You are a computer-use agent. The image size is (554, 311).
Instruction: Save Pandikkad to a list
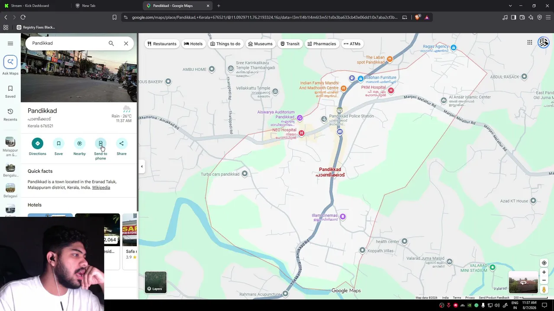point(58,146)
